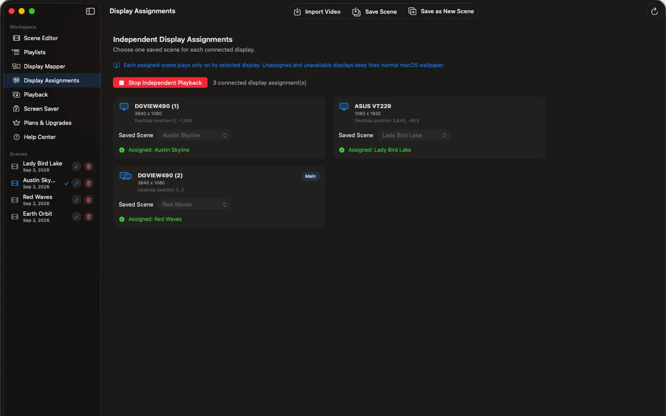Go to Playlists in the sidebar
The image size is (666, 416).
coord(52,52)
